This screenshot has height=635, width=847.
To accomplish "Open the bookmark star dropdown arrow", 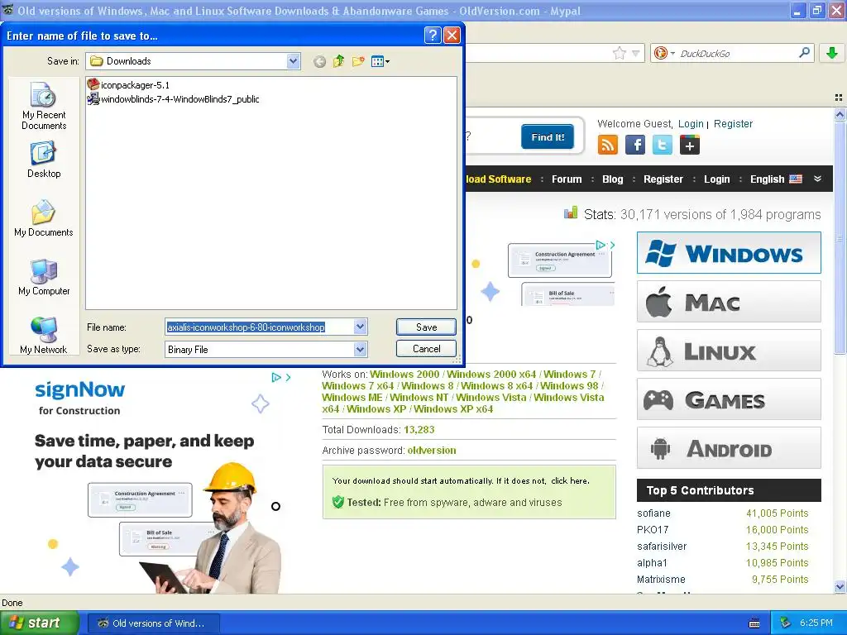I will tap(636, 53).
